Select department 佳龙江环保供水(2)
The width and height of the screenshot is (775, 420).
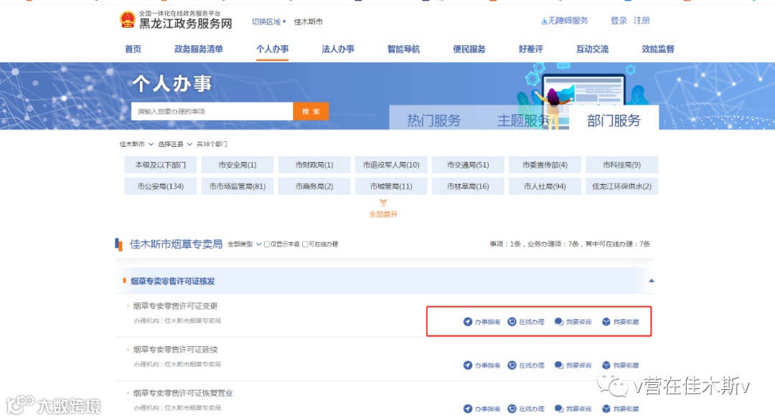621,186
